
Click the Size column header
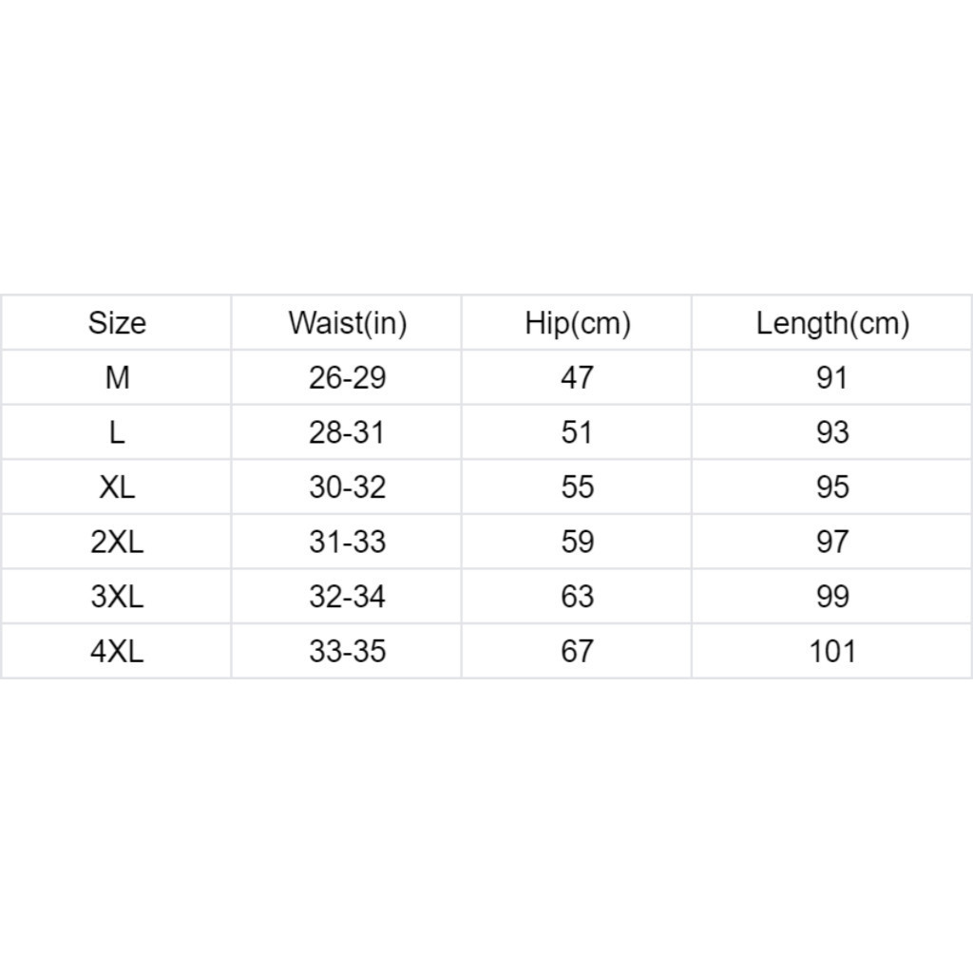[117, 323]
